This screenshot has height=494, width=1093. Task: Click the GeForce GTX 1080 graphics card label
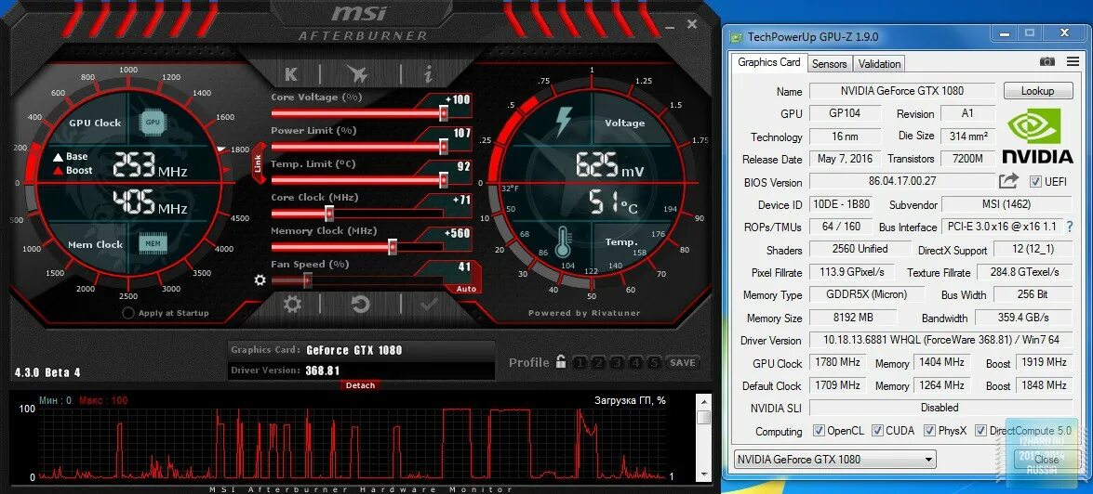click(354, 350)
